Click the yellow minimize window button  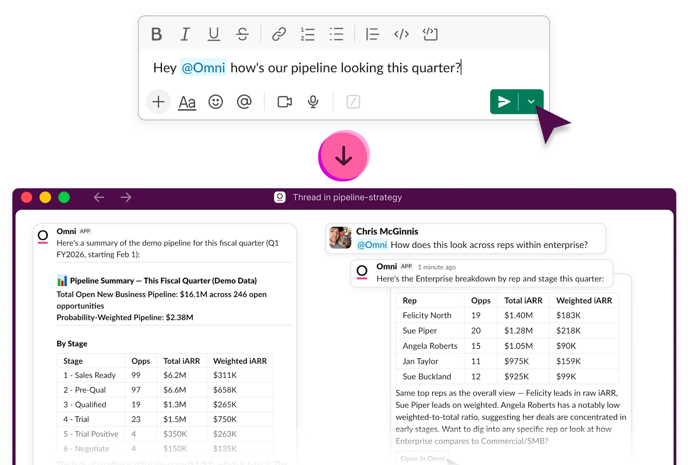pos(45,197)
